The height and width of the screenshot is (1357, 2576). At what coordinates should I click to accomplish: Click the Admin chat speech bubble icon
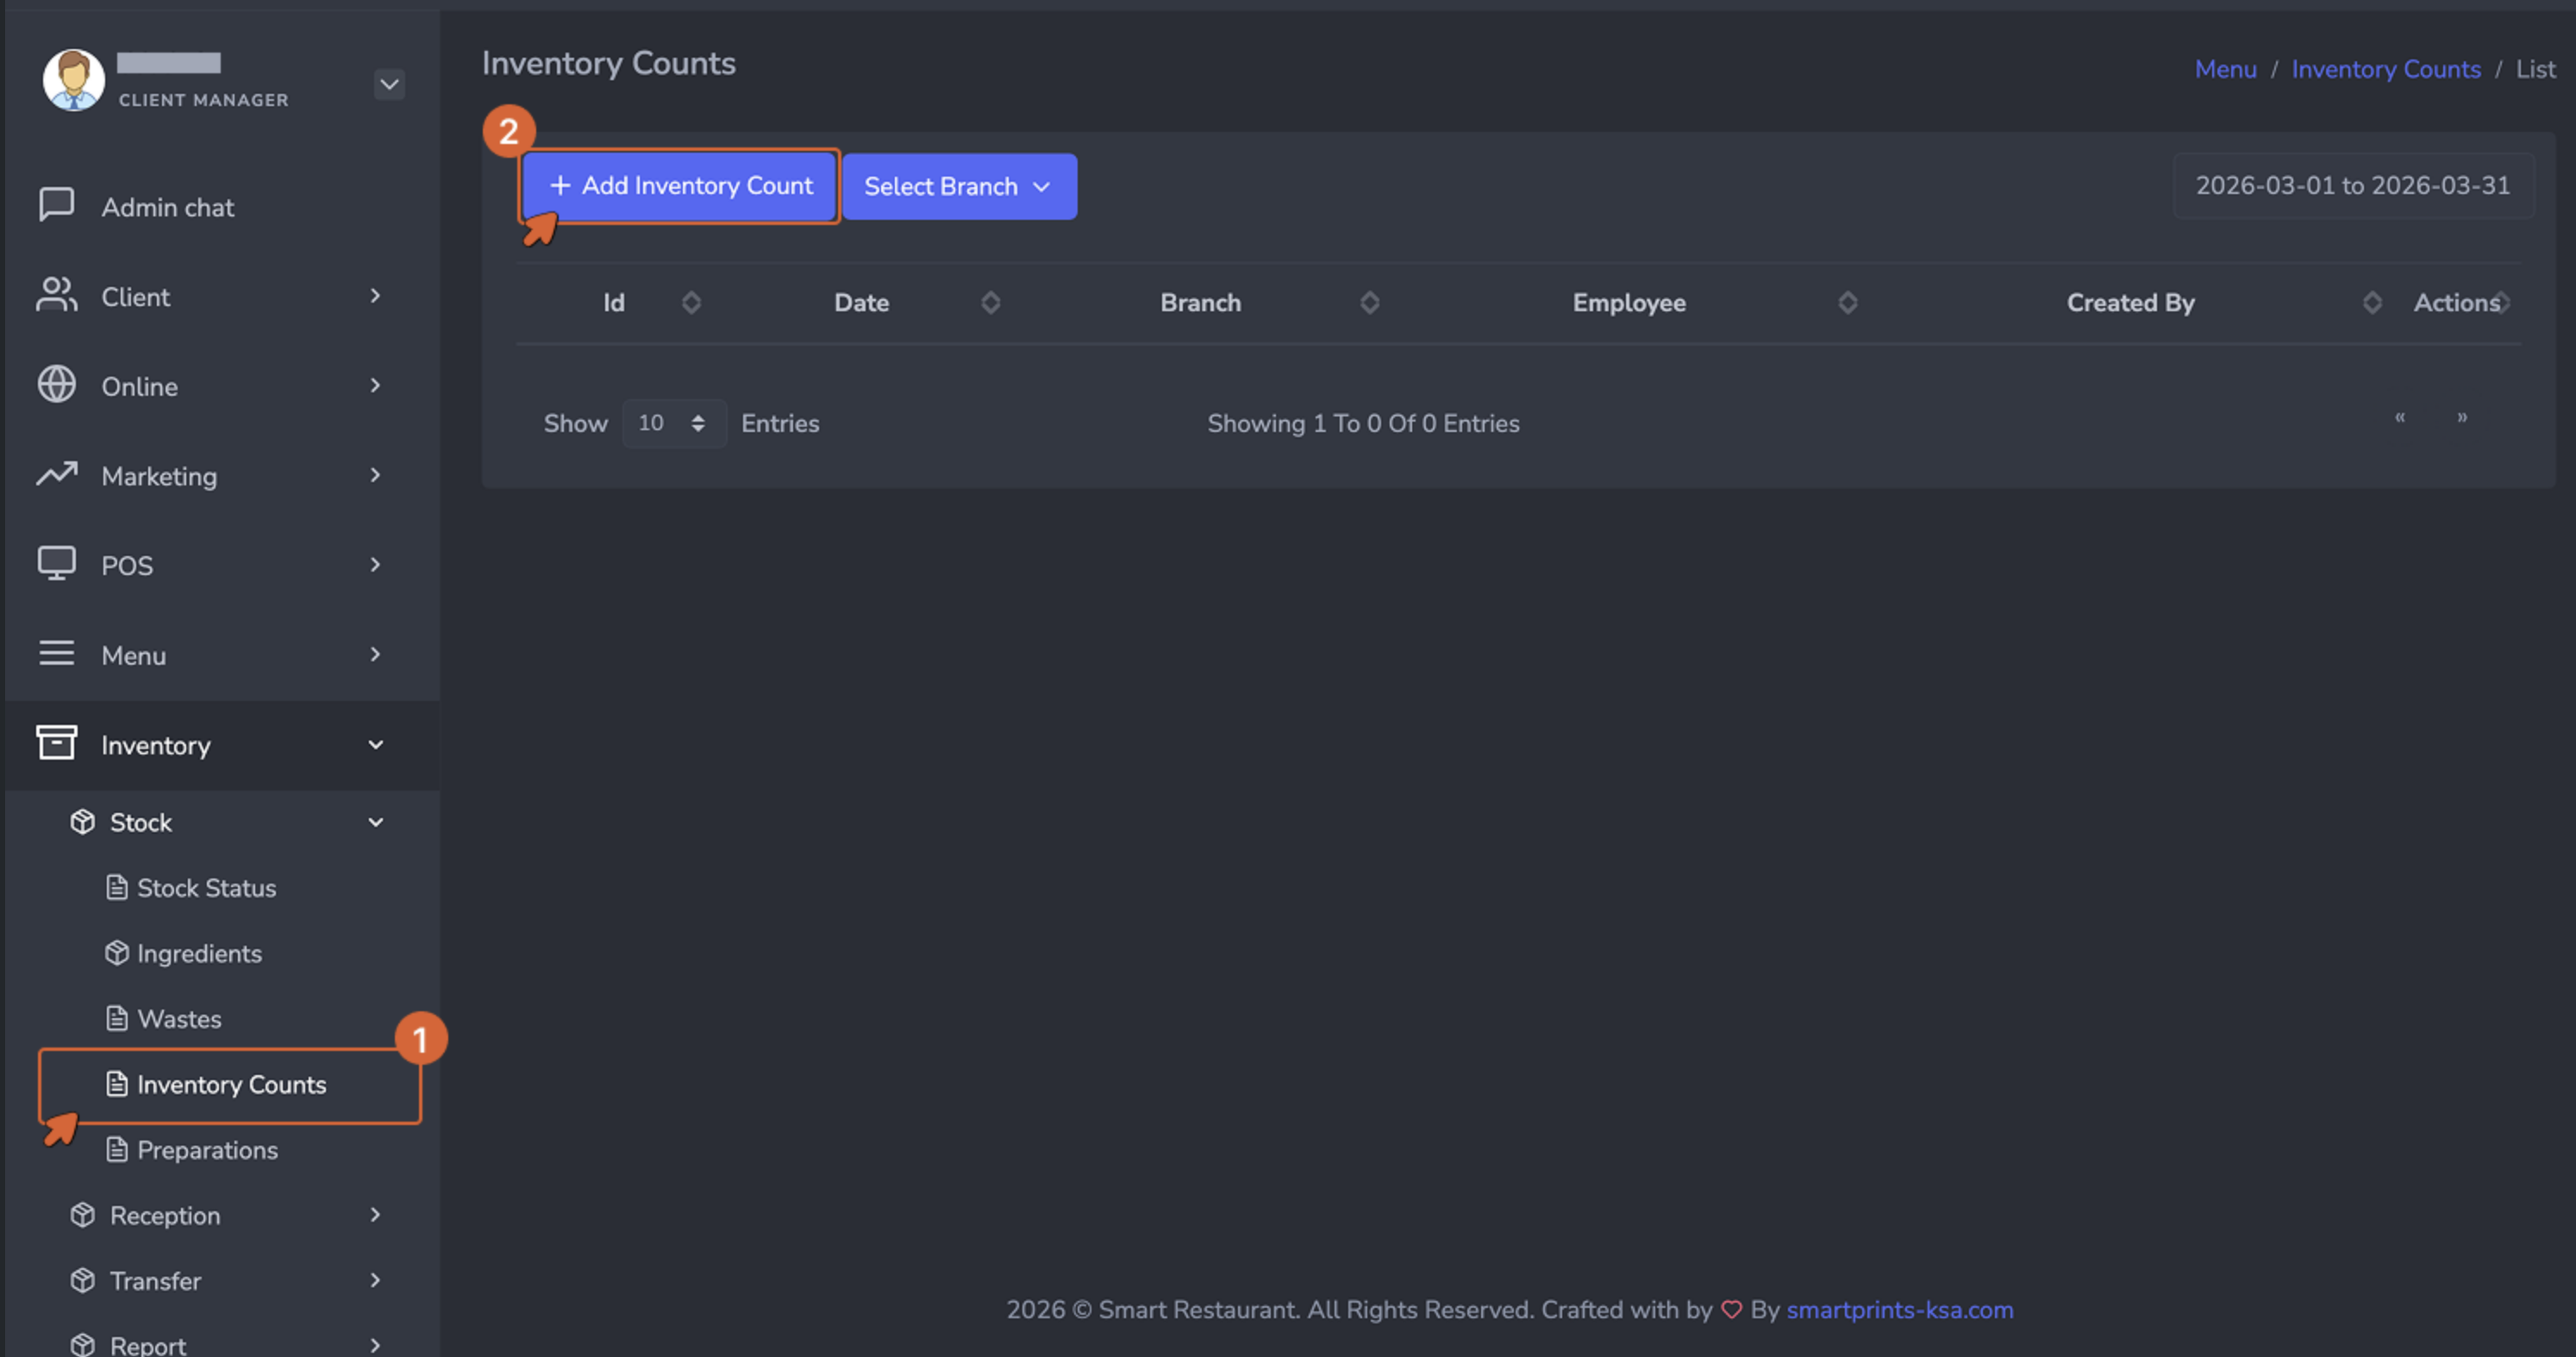[56, 205]
